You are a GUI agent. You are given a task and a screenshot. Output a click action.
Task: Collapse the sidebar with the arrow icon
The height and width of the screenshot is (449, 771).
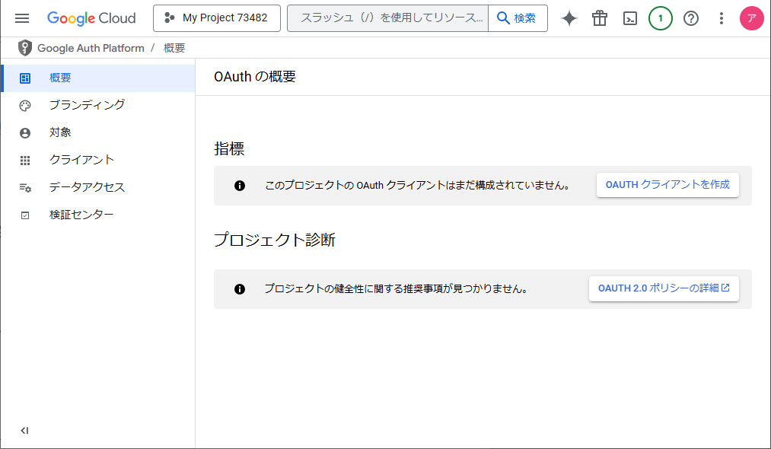pyautogui.click(x=24, y=431)
